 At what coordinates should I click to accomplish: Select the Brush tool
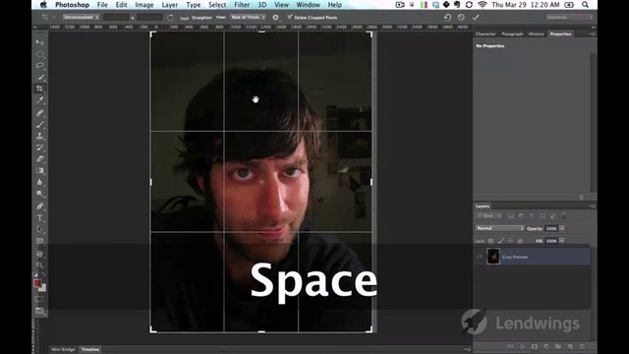coord(39,125)
